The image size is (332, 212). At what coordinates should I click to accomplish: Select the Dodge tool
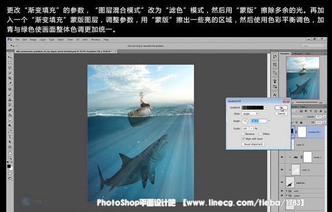click(x=10, y=126)
